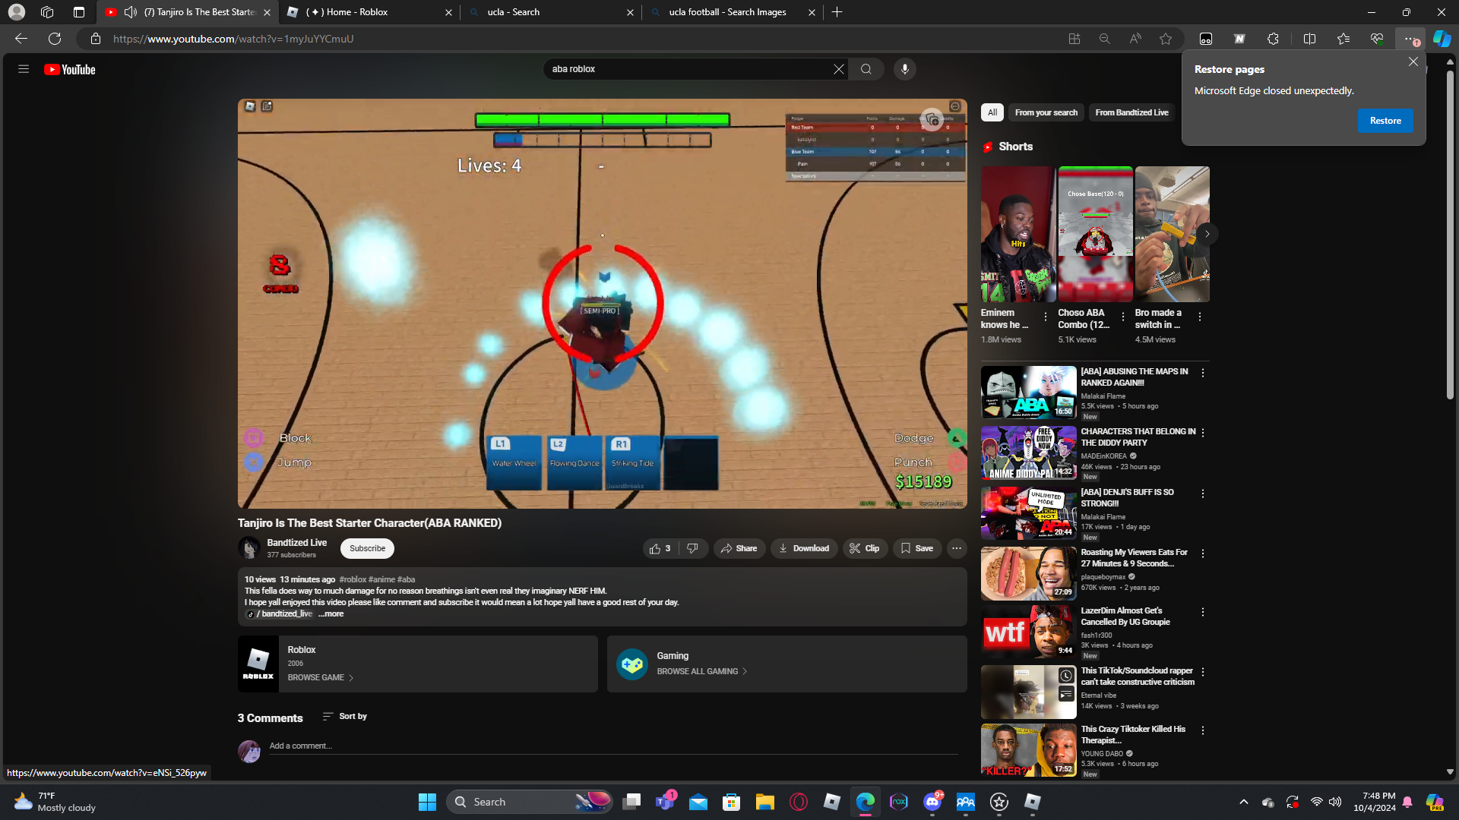Screen dimensions: 1459x820
Task: Refresh the current page
Action: (x=55, y=39)
